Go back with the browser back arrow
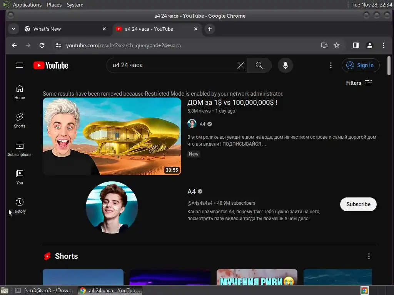 coord(14,45)
